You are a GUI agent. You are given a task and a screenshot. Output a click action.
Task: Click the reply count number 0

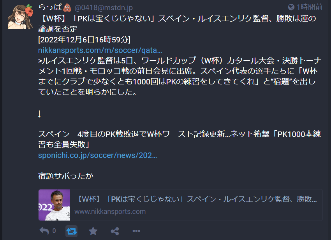click(x=54, y=231)
